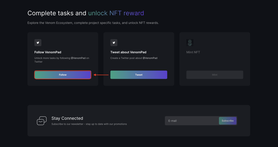Click the 'Complete tasks and' heading text

pos(57,13)
